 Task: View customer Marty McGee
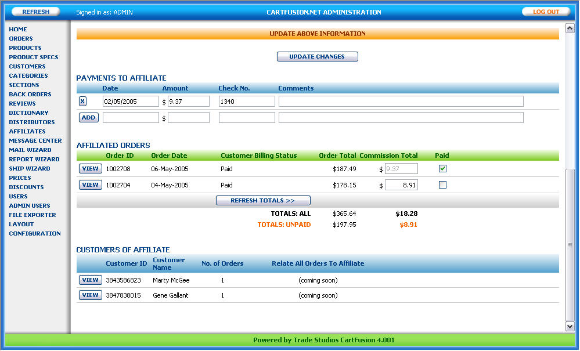tap(90, 280)
